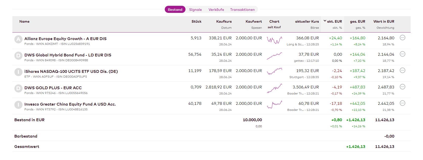Open Invesco Greater China Equity Fund link
The width and height of the screenshot is (423, 160).
(x=70, y=104)
